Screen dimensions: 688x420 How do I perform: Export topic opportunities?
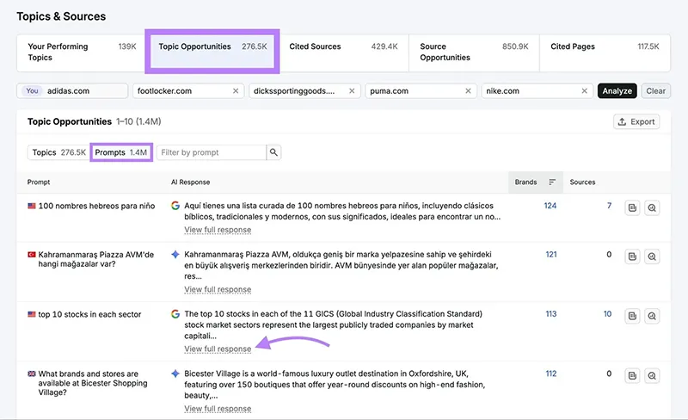coord(636,121)
